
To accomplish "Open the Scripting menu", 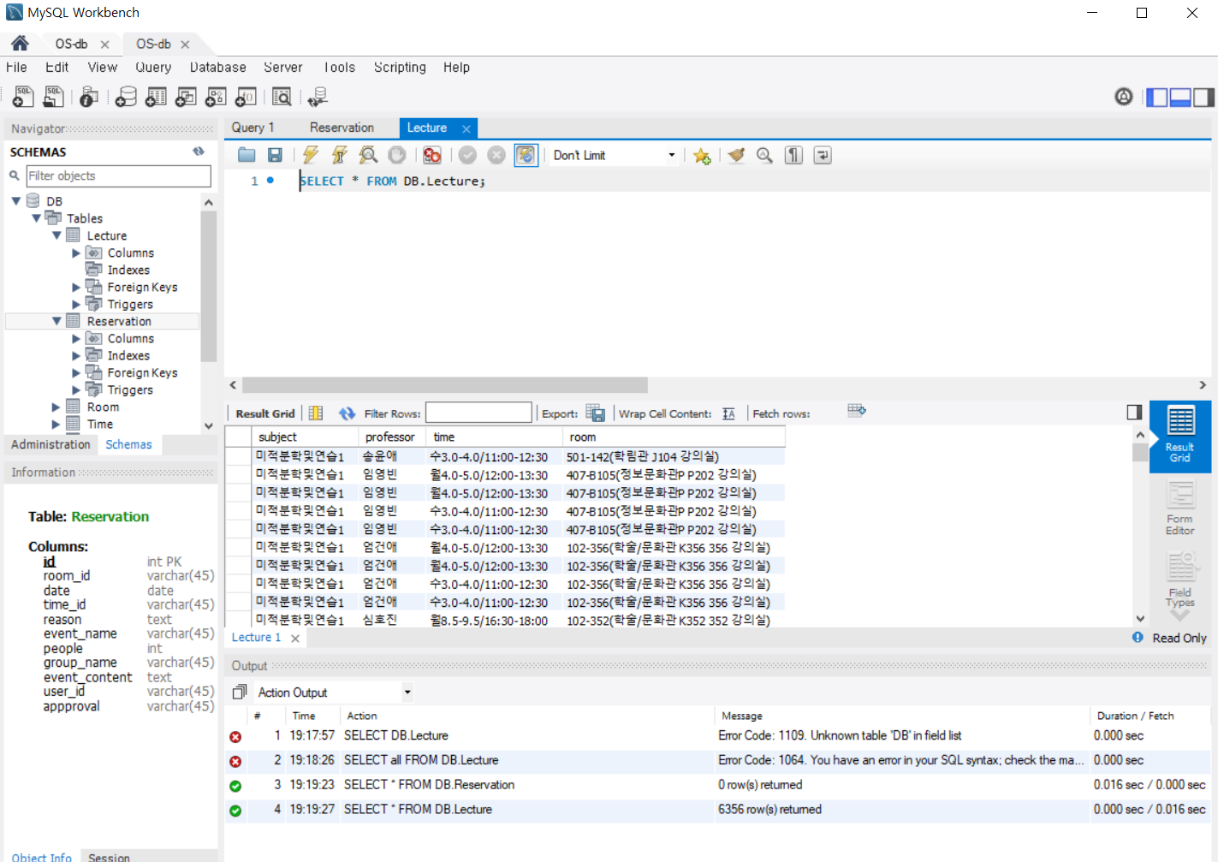I will pyautogui.click(x=400, y=68).
